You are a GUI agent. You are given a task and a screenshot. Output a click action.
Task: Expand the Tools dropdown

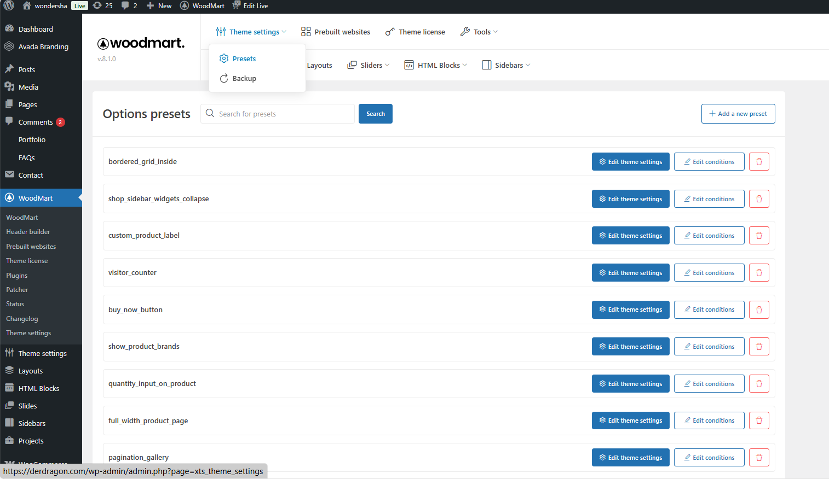click(479, 32)
